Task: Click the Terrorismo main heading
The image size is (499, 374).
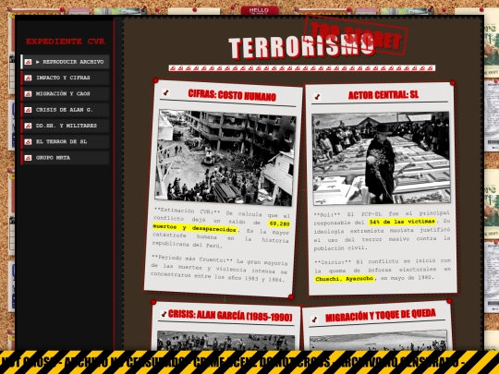Action: [300, 48]
